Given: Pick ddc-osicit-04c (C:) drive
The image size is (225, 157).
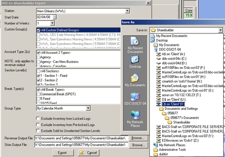Looking at the screenshot, I should [x=171, y=59].
